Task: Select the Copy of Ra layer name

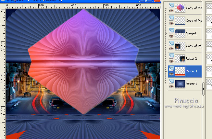Action: click(193, 46)
